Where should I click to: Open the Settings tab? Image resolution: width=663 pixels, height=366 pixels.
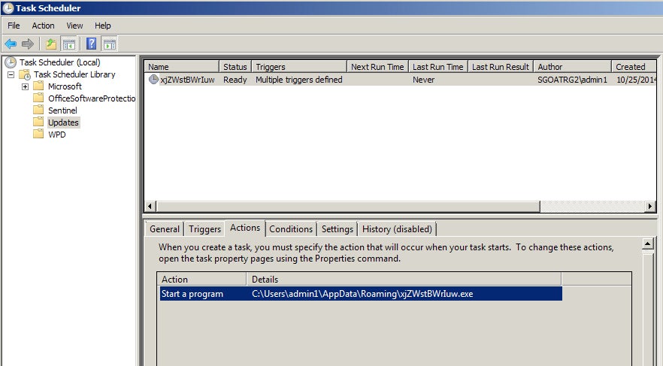[x=337, y=229]
